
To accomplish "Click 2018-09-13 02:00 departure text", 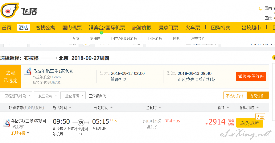I will coord(128,73).
